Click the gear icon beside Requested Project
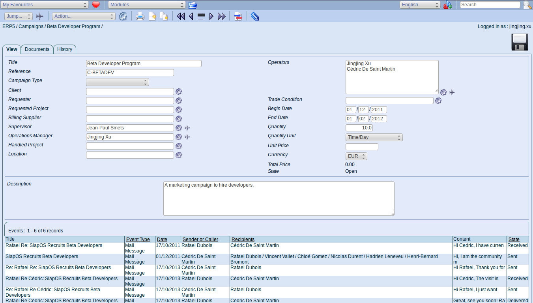 pyautogui.click(x=179, y=110)
